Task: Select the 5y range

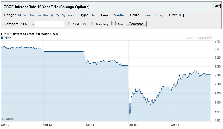Action: pos(63,15)
